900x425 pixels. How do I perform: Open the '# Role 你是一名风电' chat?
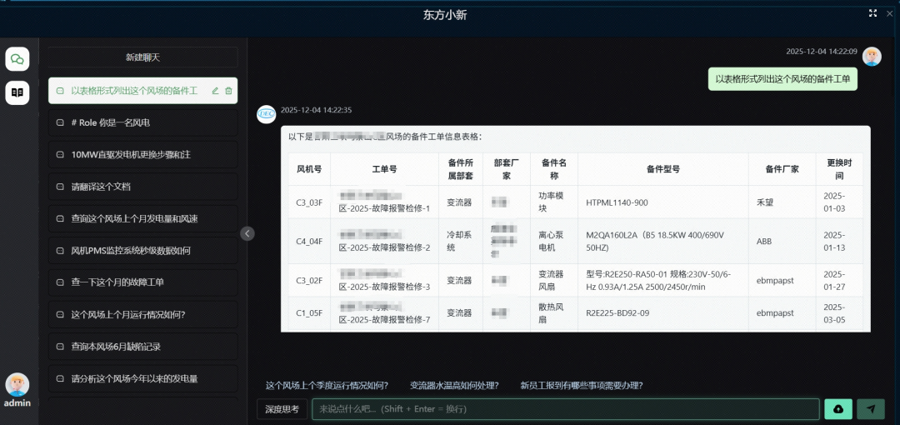click(142, 122)
